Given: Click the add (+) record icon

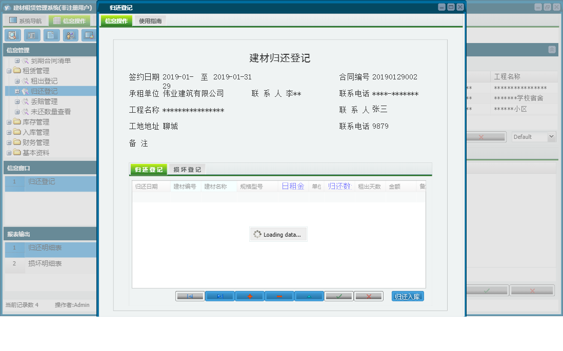Looking at the screenshot, I should (249, 296).
